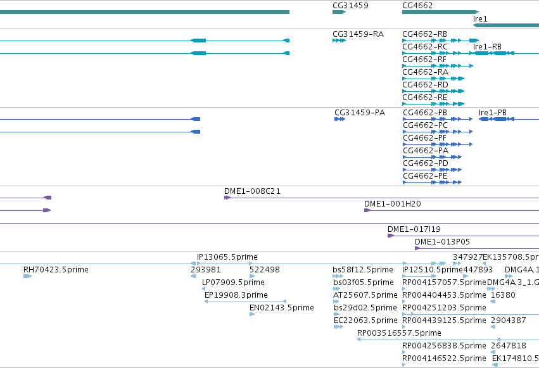Select transcript CG4662-RF
This screenshot has height=368, width=539.
tap(424, 60)
